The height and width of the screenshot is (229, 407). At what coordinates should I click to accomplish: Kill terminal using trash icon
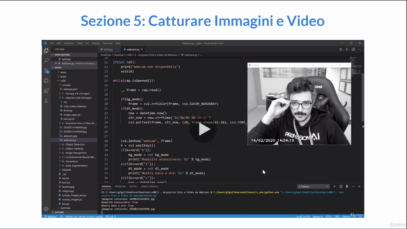[347, 186]
